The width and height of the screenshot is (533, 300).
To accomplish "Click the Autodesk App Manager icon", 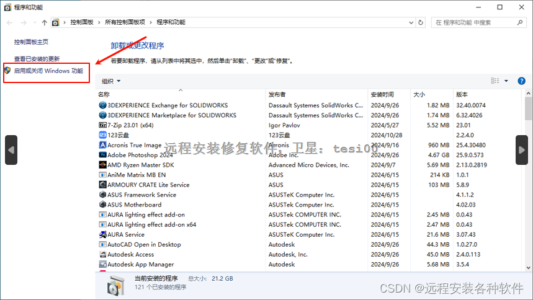I will pyautogui.click(x=102, y=264).
